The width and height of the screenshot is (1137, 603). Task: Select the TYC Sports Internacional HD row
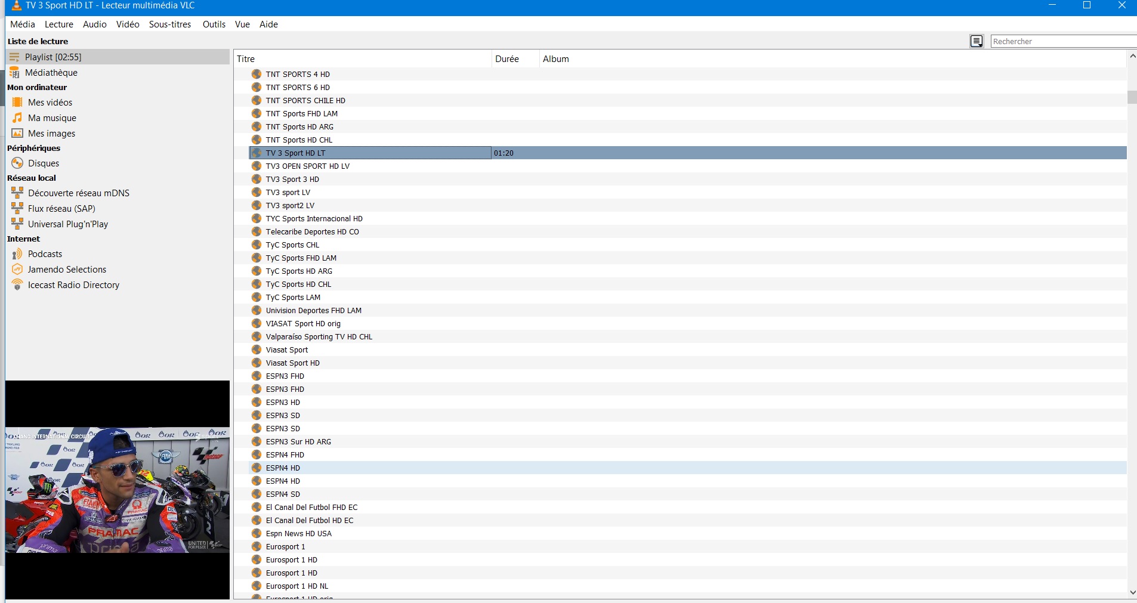688,218
